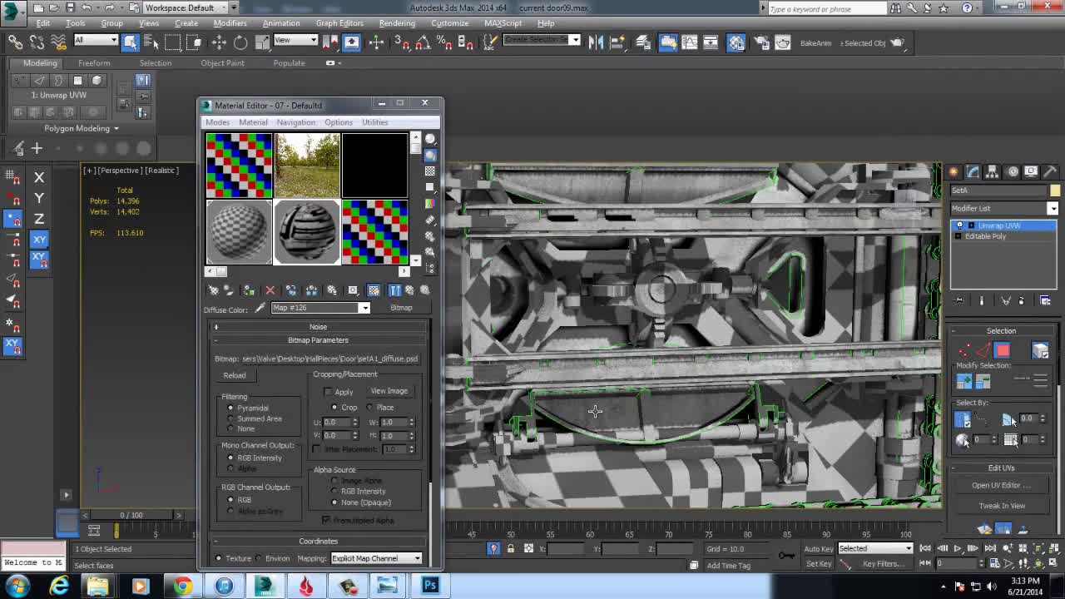Click the eyedropper next to Diffuse Color
This screenshot has width=1065, height=599.
(x=260, y=308)
